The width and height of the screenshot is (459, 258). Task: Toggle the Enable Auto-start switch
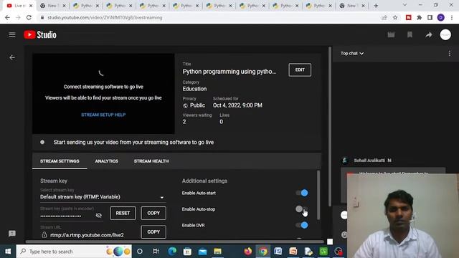(x=302, y=193)
